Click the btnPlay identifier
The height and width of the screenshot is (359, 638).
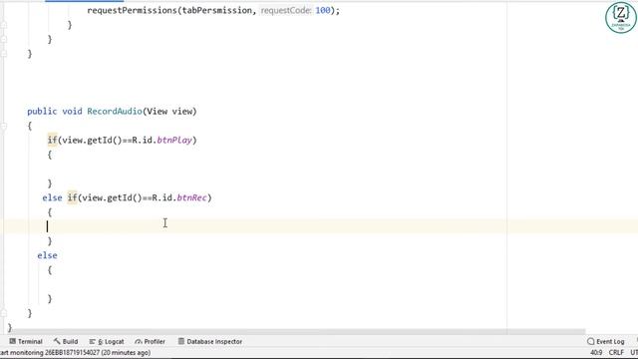174,141
